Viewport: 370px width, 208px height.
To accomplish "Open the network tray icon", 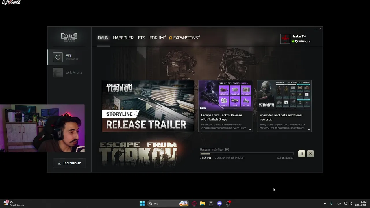I will [x=346, y=203].
